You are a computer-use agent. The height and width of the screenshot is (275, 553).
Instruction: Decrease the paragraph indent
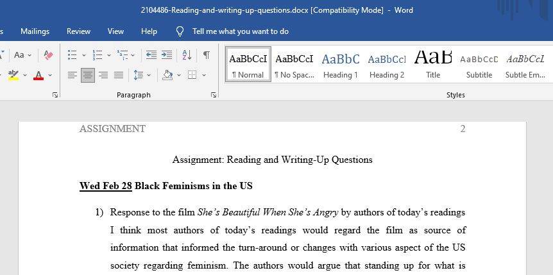point(151,55)
